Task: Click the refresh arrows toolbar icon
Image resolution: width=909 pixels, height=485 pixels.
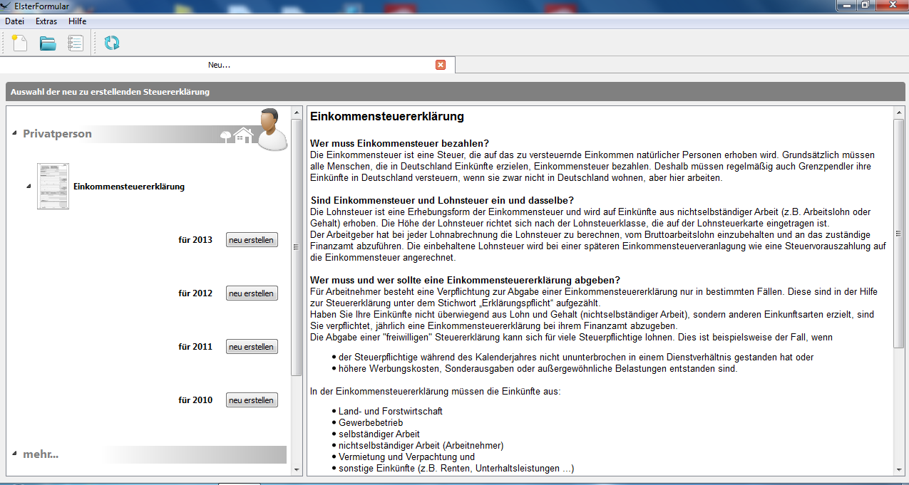Action: [112, 43]
